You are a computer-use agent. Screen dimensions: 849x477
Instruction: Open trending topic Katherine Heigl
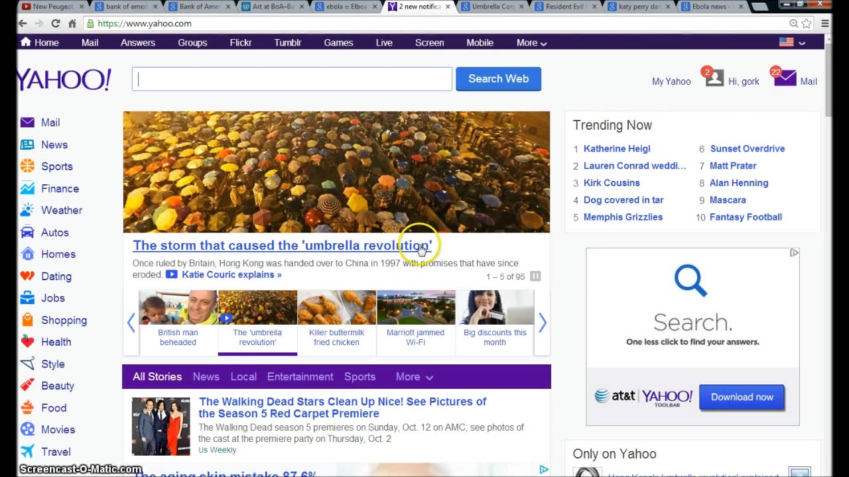click(617, 148)
